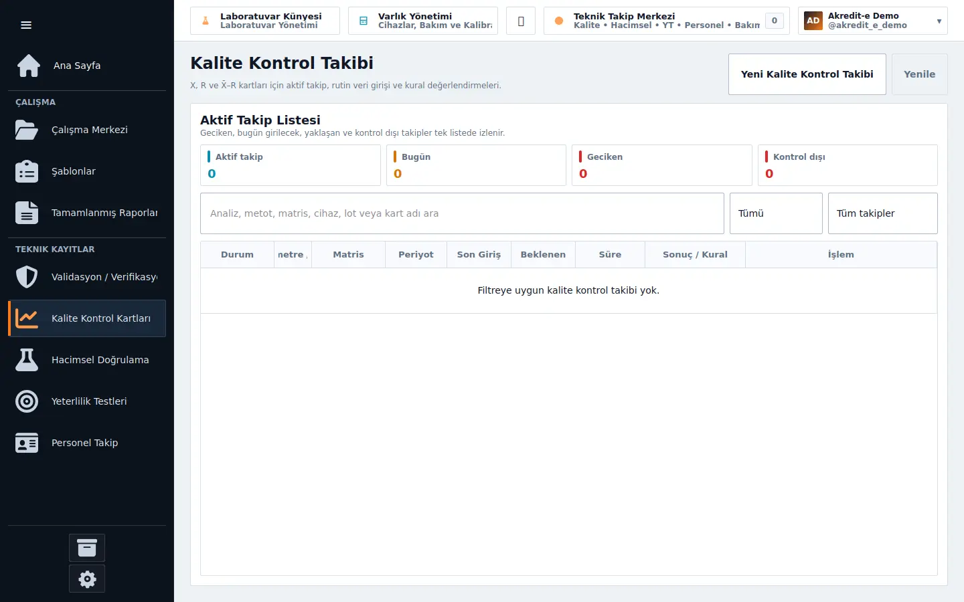Viewport: 964px width, 602px height.
Task: Open the Ana Sayfa home icon
Action: [x=29, y=66]
